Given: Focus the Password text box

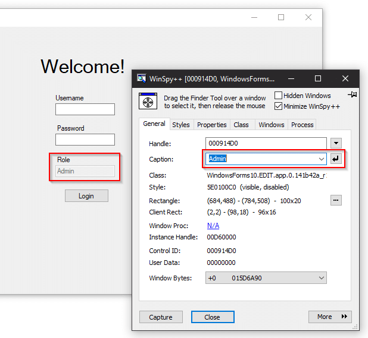Looking at the screenshot, I should click(x=85, y=140).
